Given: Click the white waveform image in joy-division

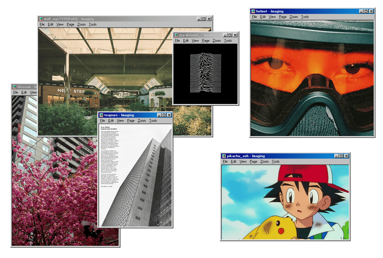Looking at the screenshot, I should click(x=206, y=73).
